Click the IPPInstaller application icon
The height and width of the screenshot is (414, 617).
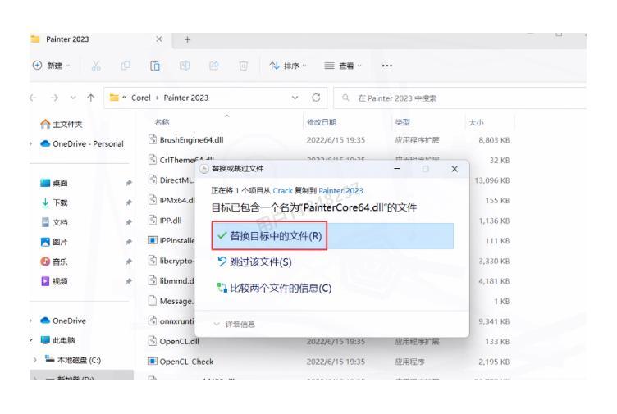tap(153, 240)
